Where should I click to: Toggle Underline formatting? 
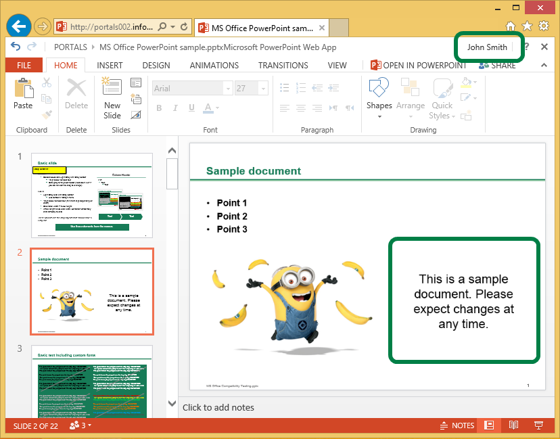click(192, 108)
